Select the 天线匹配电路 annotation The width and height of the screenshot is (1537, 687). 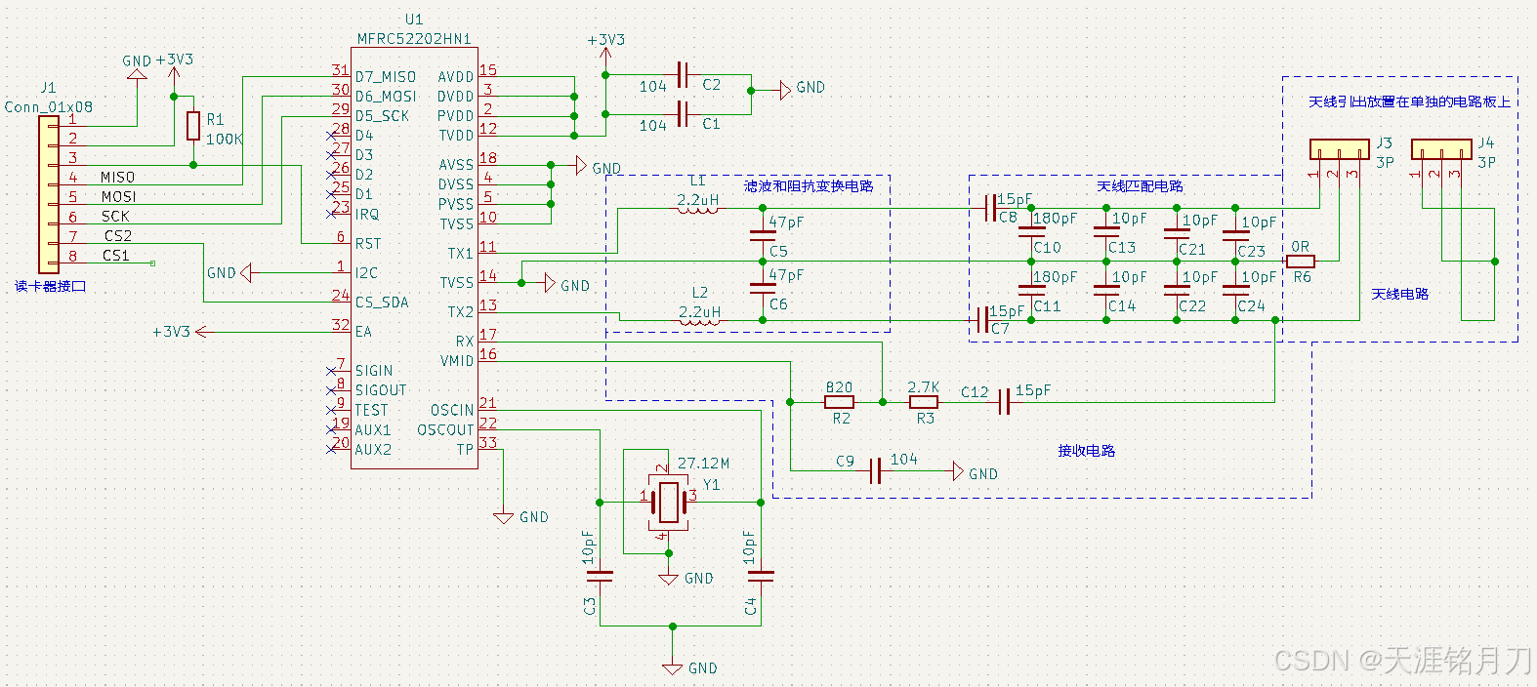(1140, 185)
